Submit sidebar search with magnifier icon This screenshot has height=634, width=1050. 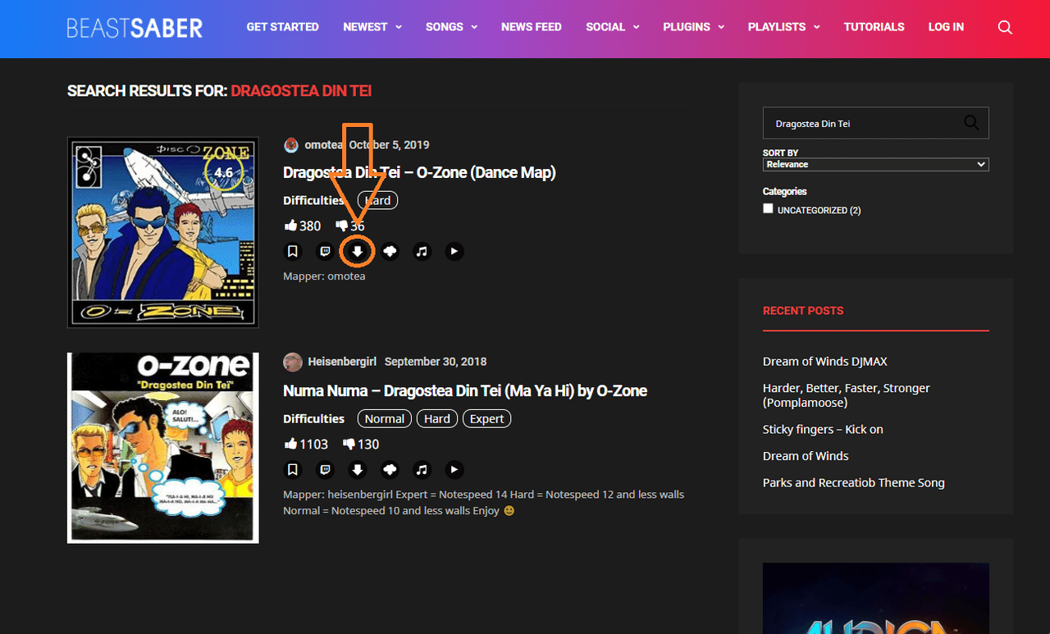[x=971, y=123]
